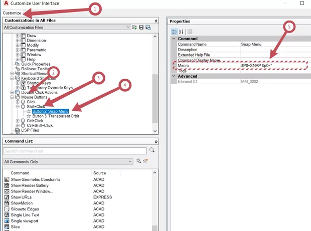Switch to the Customize tab
The image size is (311, 231).
coord(12,13)
